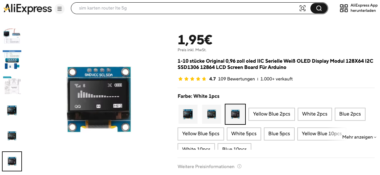This screenshot has width=380, height=175.
Task: Click the AliExpress app QR code icon
Action: [344, 8]
